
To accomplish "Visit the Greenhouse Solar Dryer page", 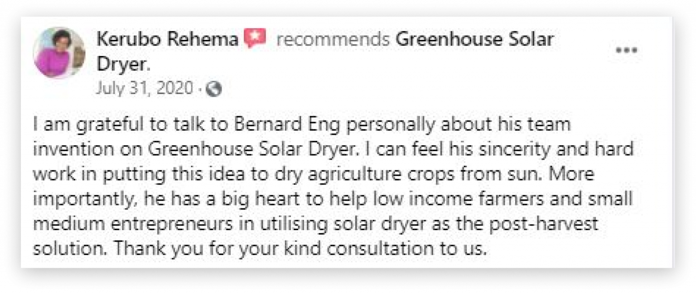I will coord(474,40).
